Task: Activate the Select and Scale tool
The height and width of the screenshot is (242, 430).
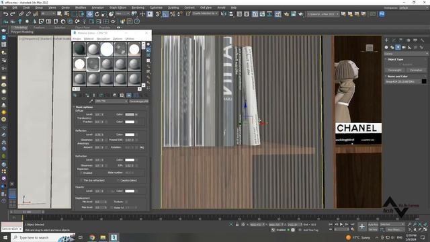Action: click(x=104, y=14)
